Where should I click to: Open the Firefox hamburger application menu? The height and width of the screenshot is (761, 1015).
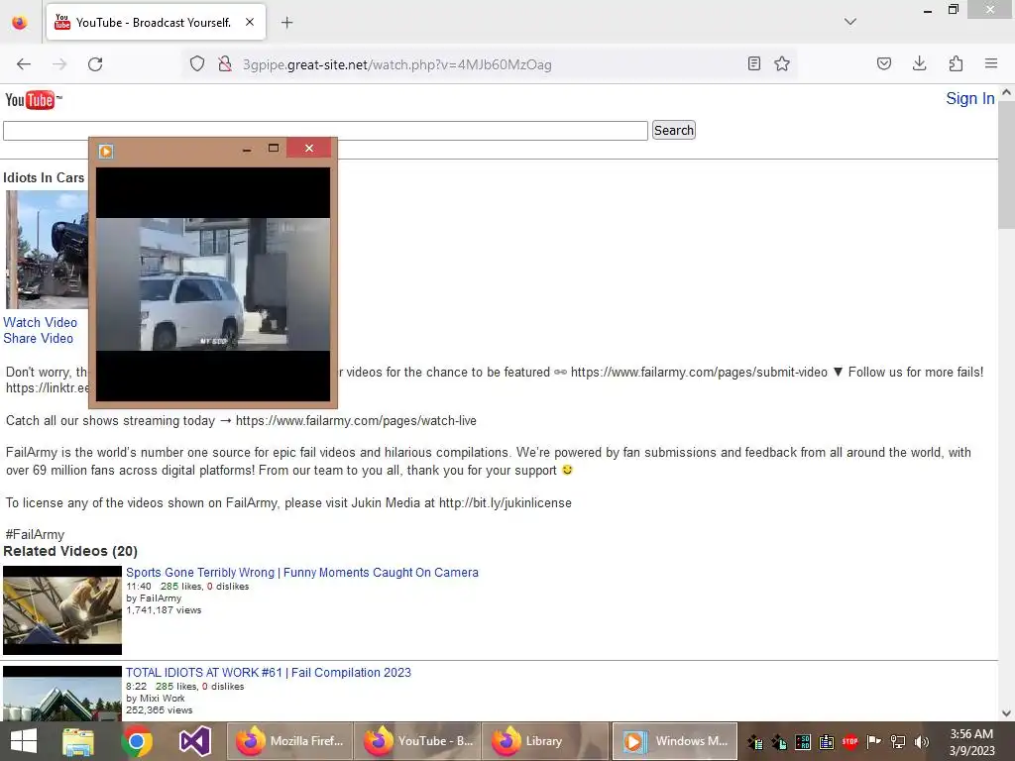click(991, 63)
